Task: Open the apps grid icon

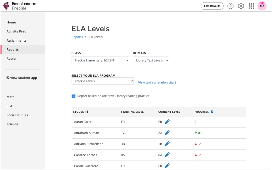Action: [251, 6]
